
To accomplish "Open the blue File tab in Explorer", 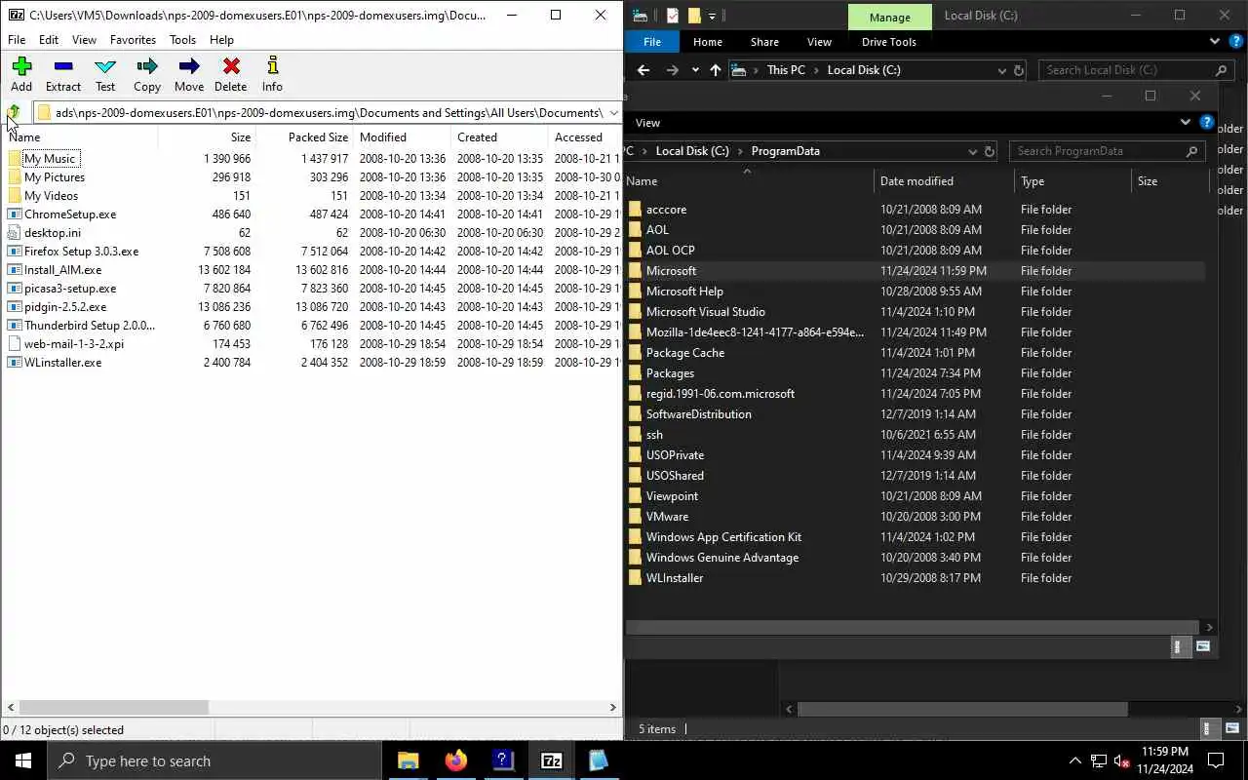I will [x=652, y=42].
